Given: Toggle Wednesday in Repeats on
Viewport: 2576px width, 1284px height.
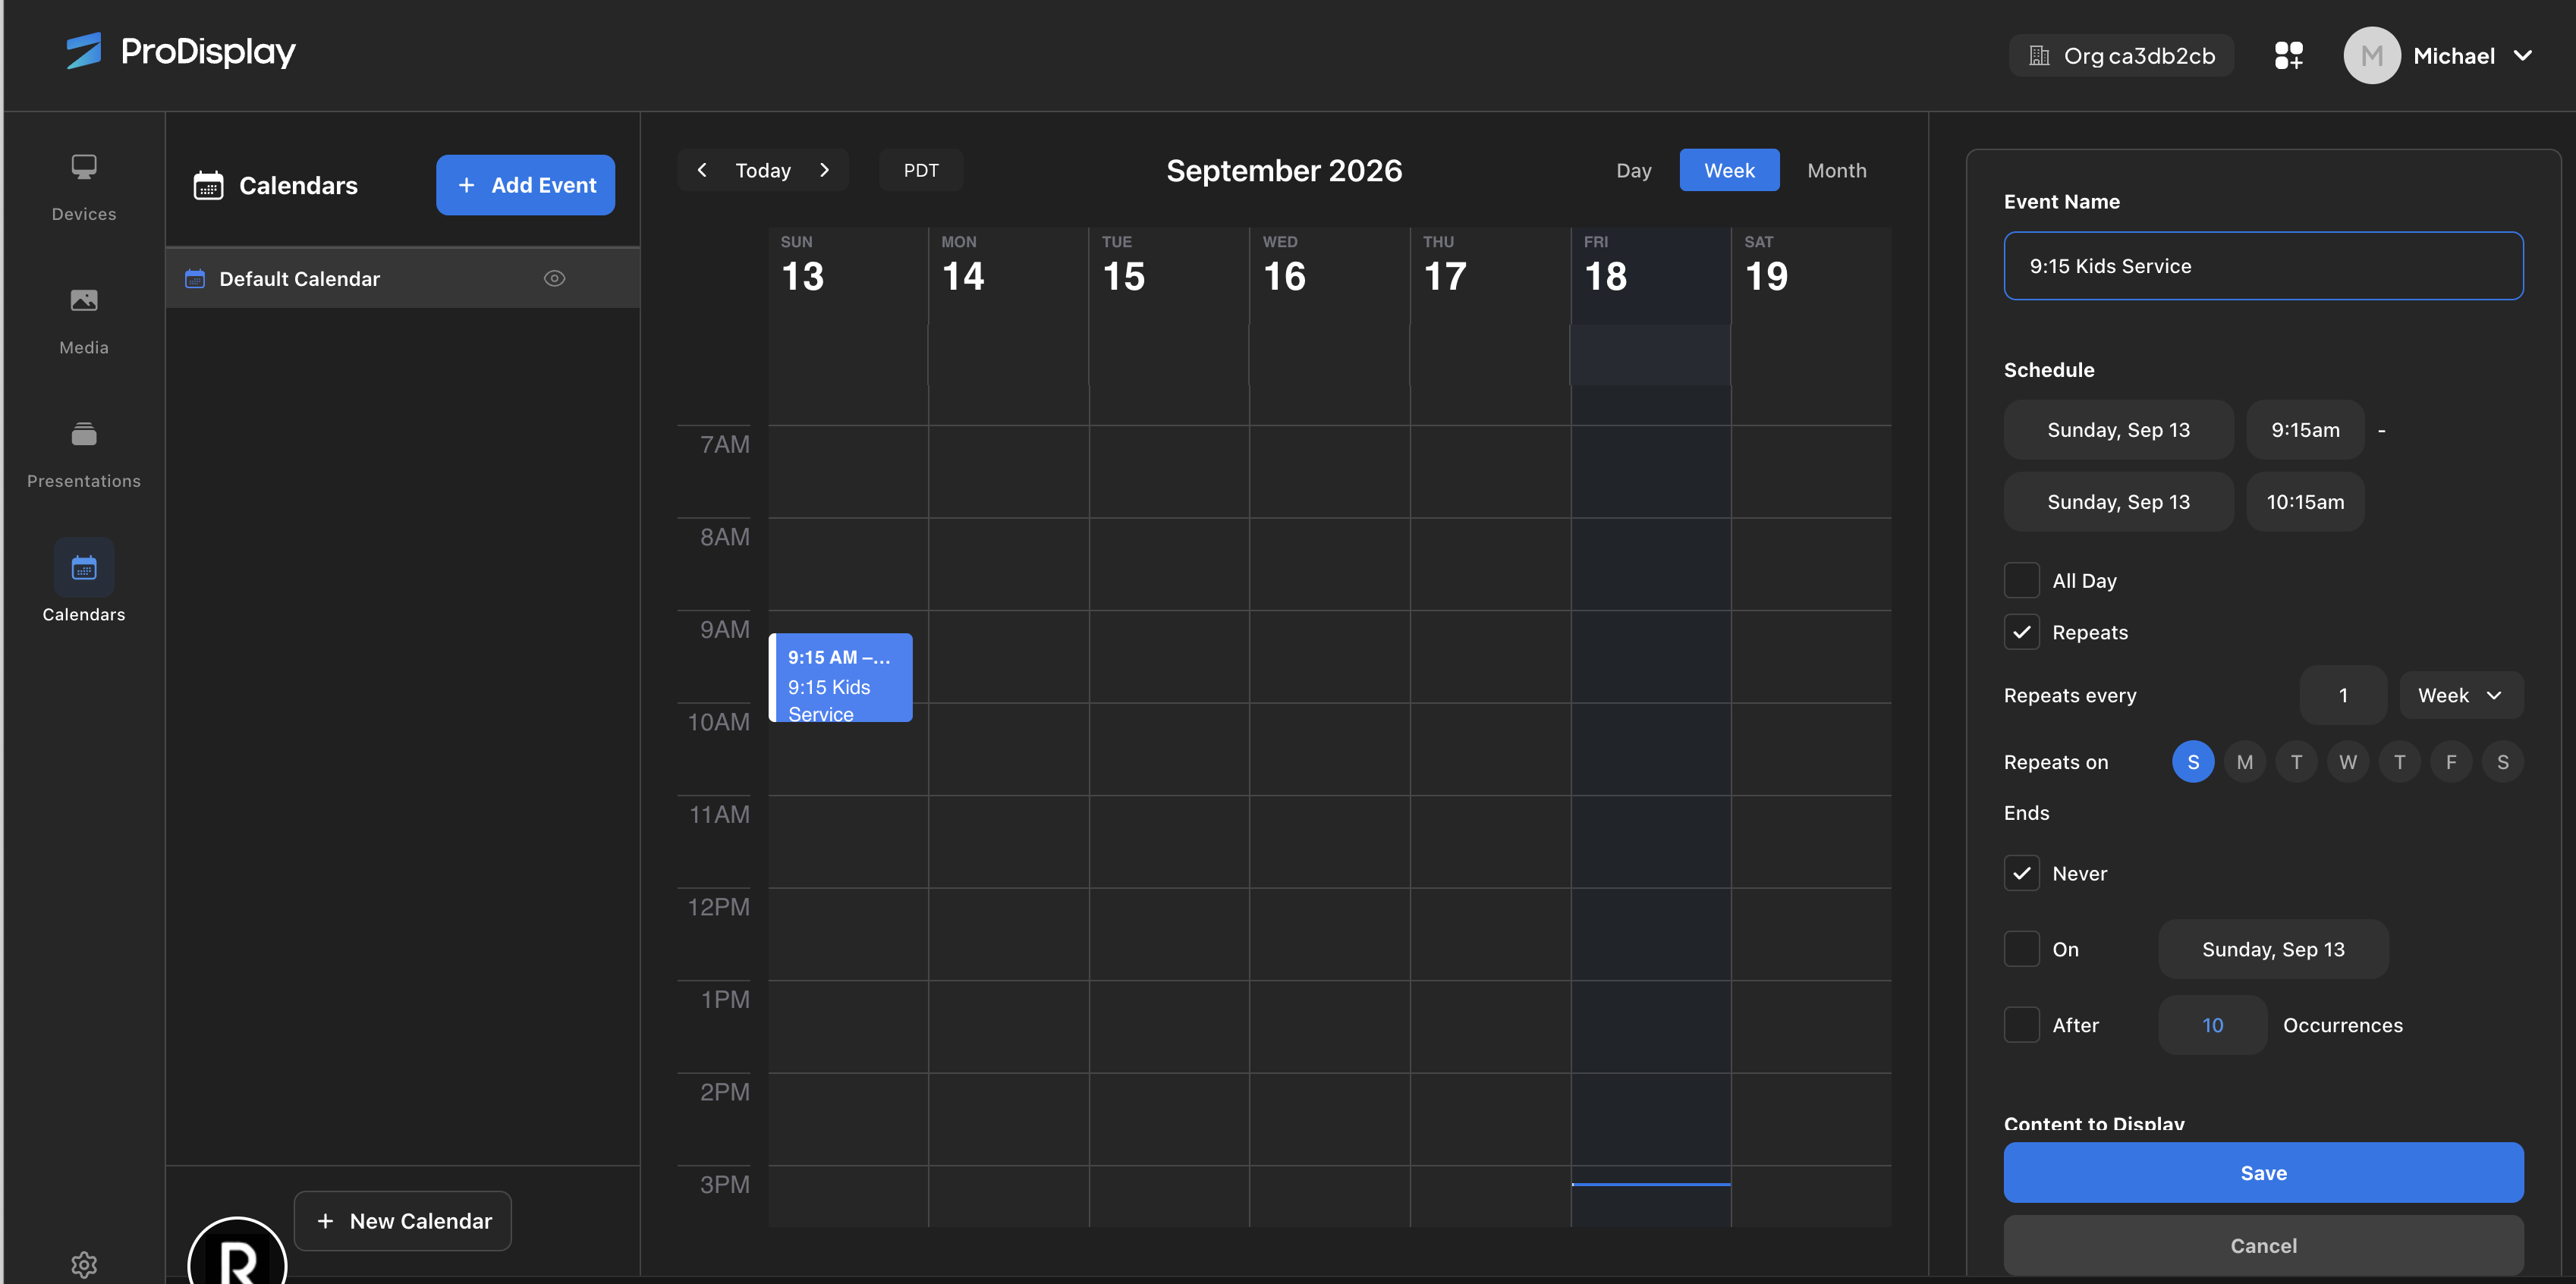Looking at the screenshot, I should (2348, 762).
